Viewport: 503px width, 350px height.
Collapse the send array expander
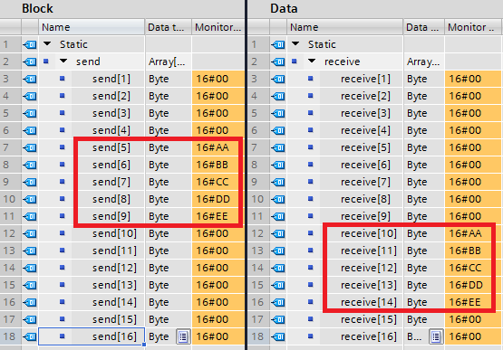tap(63, 61)
